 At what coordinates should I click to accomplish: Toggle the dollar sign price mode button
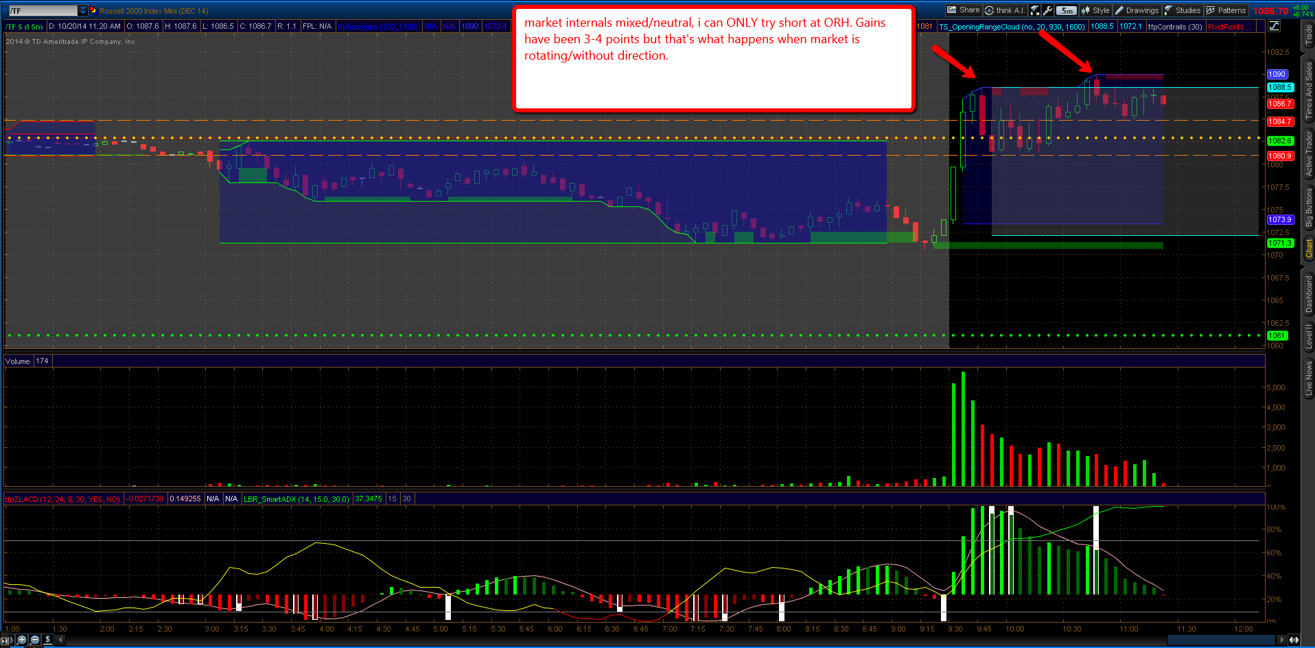47,640
